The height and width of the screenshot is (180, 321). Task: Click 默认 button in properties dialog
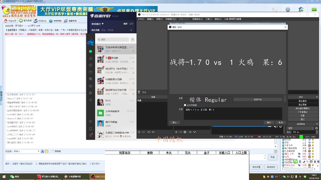(175, 122)
